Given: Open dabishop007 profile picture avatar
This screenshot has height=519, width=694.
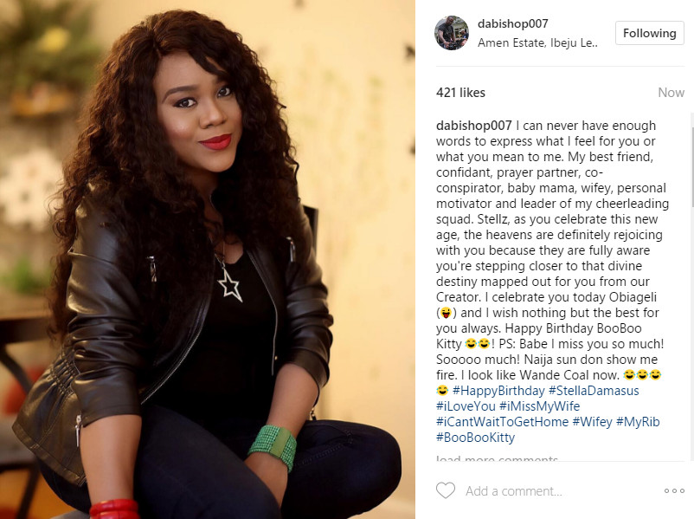Looking at the screenshot, I should [452, 33].
